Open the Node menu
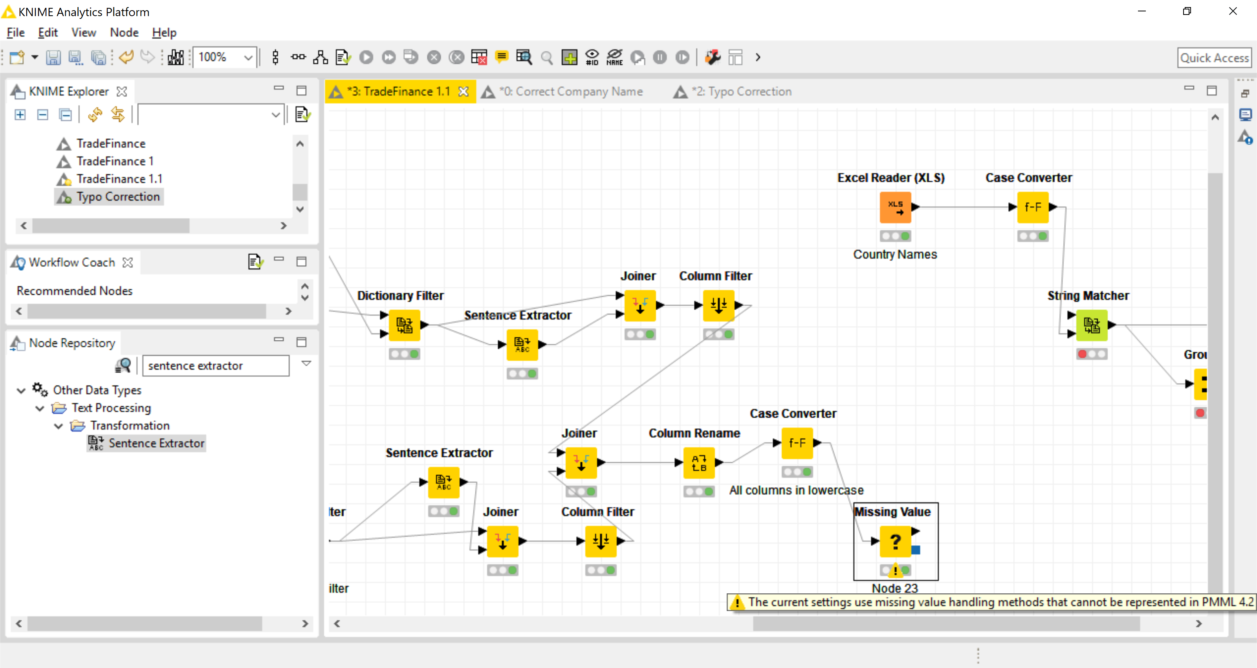This screenshot has height=668, width=1257. coord(125,32)
